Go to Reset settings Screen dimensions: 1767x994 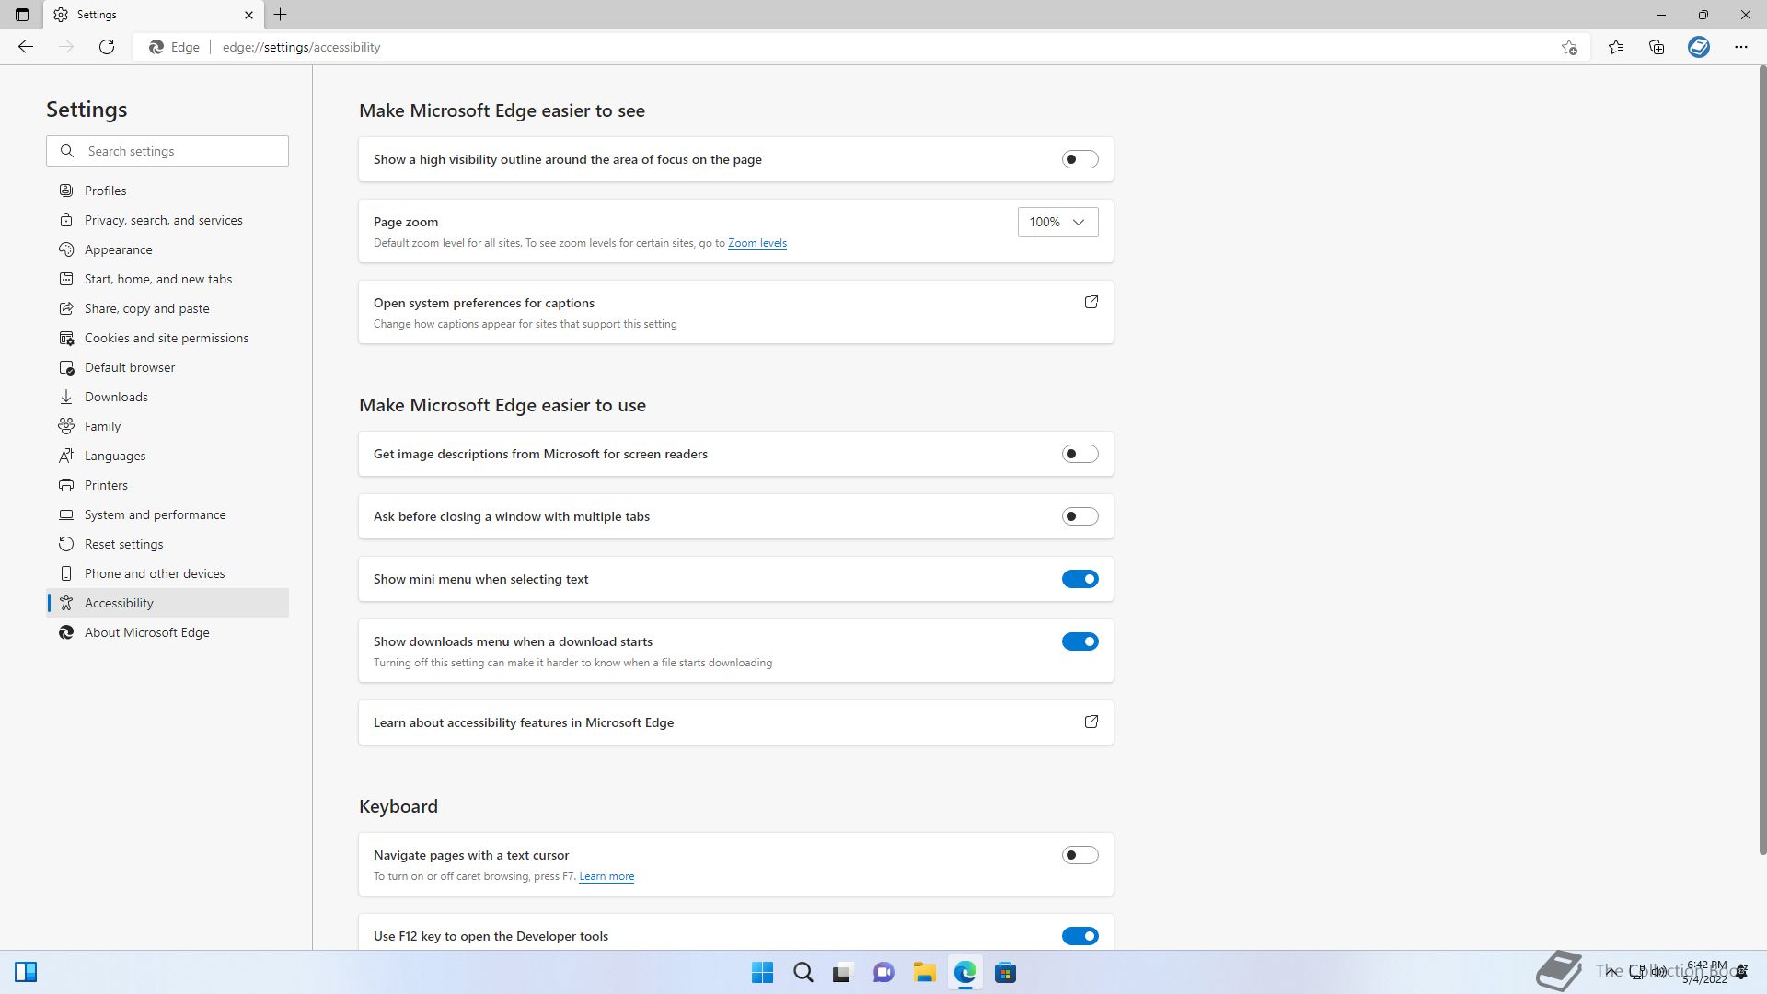click(x=167, y=544)
